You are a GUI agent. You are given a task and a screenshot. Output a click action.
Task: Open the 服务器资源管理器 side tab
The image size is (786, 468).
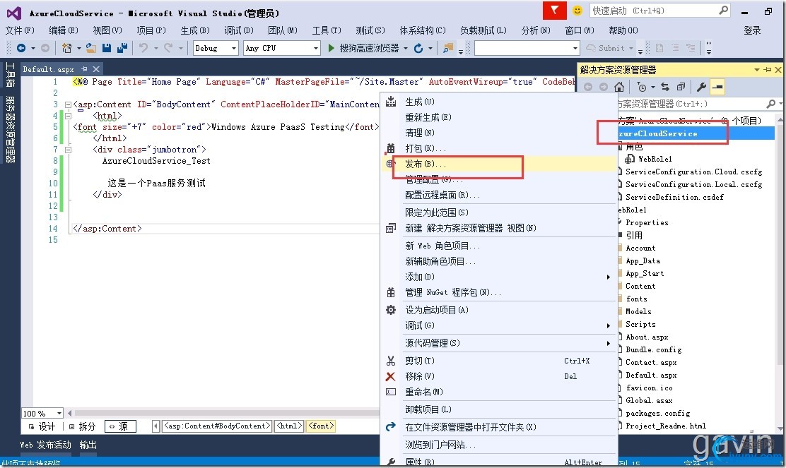[10, 129]
